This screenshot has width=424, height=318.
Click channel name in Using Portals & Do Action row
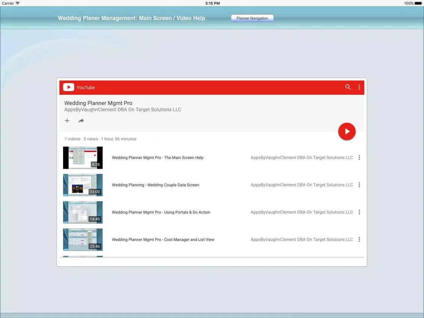(302, 212)
